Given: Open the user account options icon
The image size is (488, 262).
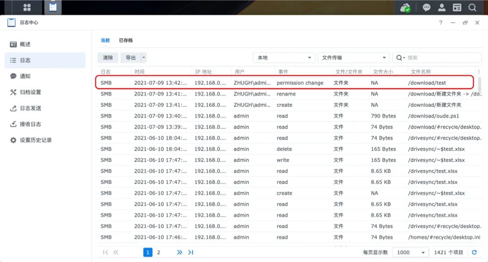Looking at the screenshot, I should [442, 8].
